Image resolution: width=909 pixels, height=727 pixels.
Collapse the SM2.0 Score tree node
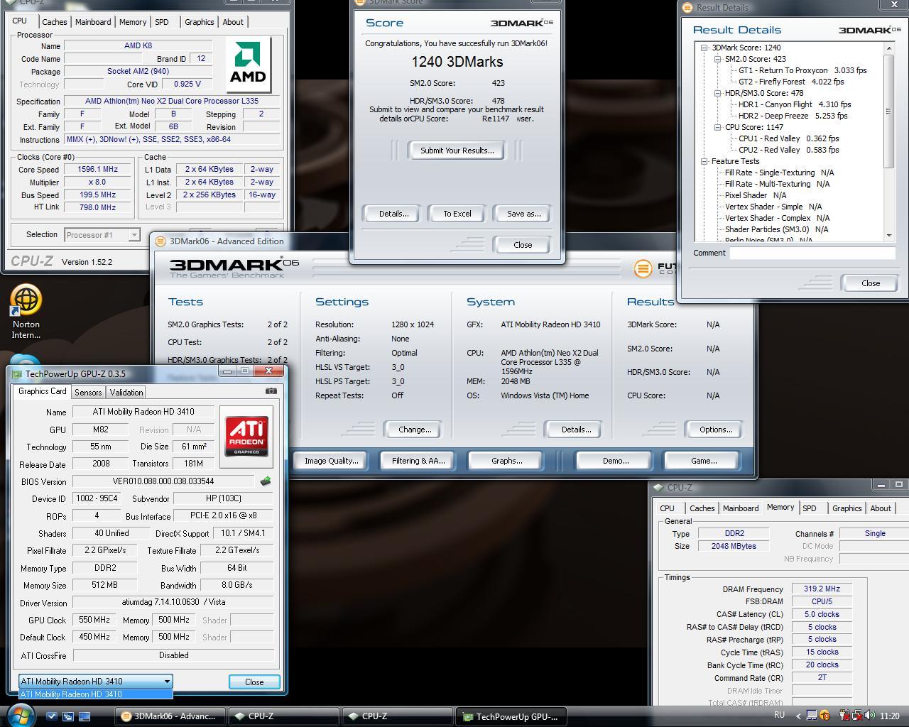(x=717, y=59)
